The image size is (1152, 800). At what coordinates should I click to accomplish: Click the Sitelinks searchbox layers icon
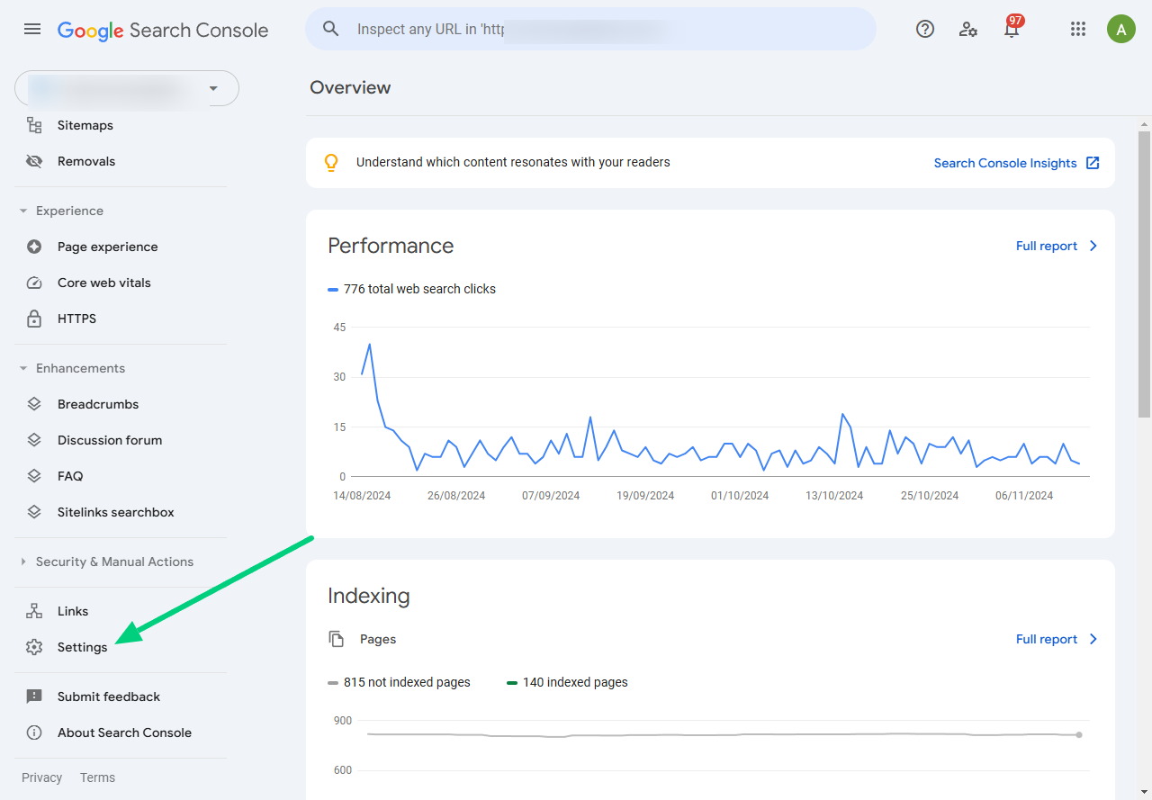pos(34,512)
